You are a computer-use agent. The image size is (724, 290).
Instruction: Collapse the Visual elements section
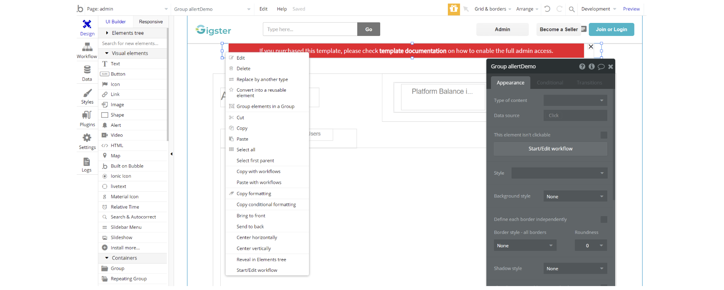pos(133,53)
